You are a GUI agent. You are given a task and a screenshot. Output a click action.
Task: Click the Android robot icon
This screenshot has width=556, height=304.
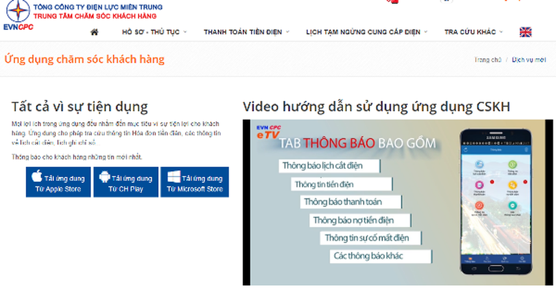104,177
